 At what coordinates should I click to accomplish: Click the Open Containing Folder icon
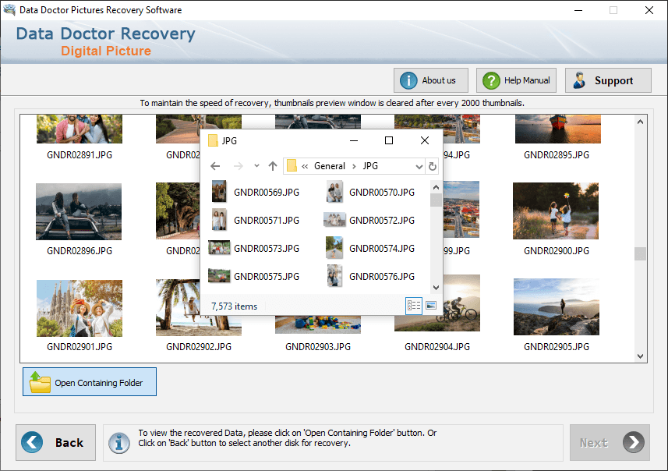coord(40,382)
